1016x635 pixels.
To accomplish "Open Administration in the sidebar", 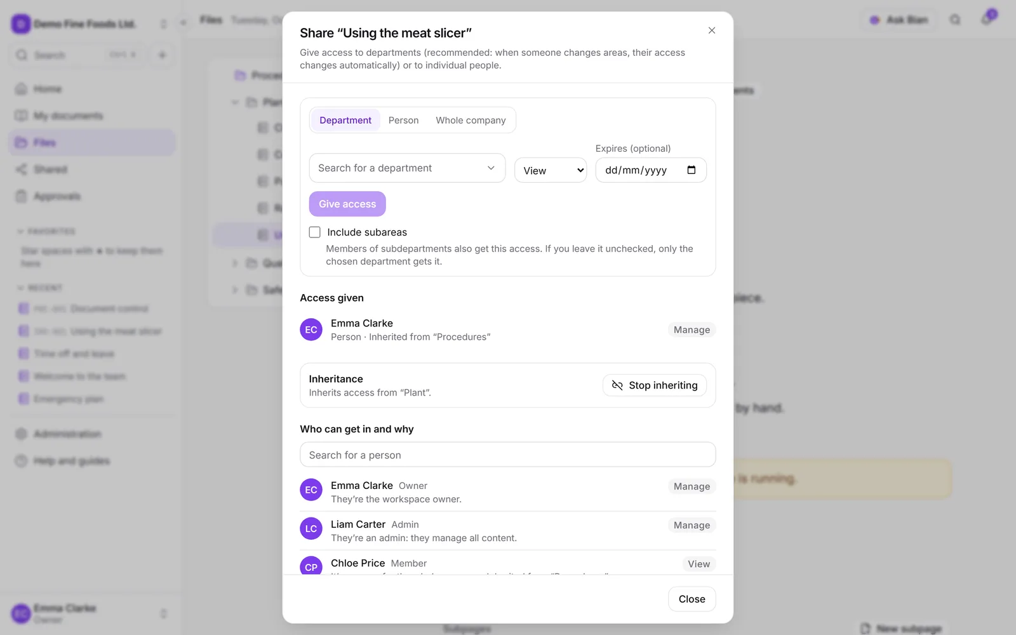I will (92, 434).
